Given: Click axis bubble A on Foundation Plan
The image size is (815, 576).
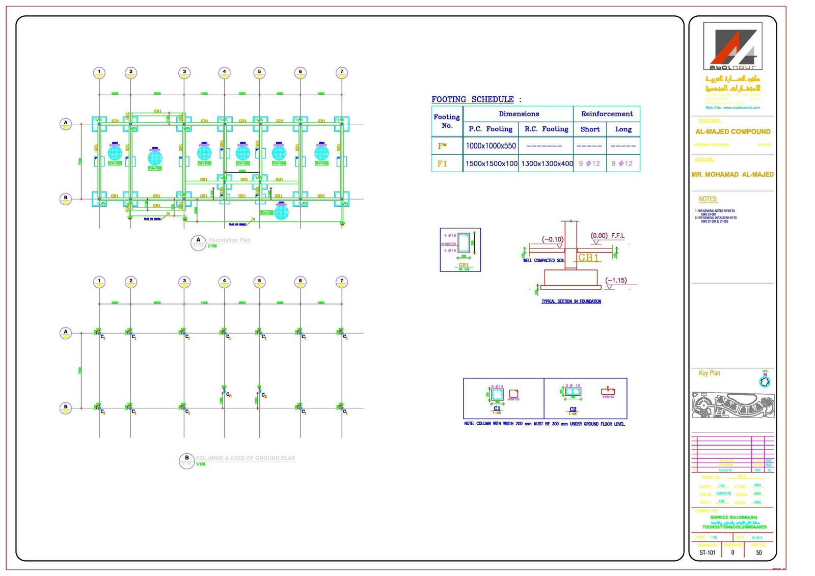Looking at the screenshot, I should click(66, 123).
